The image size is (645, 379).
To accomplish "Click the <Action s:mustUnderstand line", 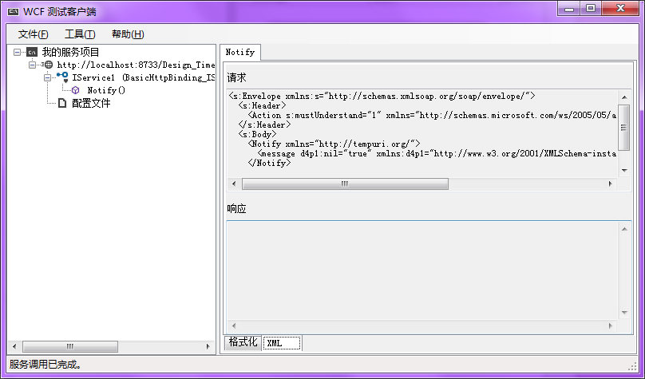I will coord(432,116).
